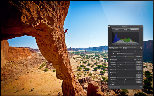Select the Adjustments tab
This screenshot has height=96, width=154.
pos(134,29)
